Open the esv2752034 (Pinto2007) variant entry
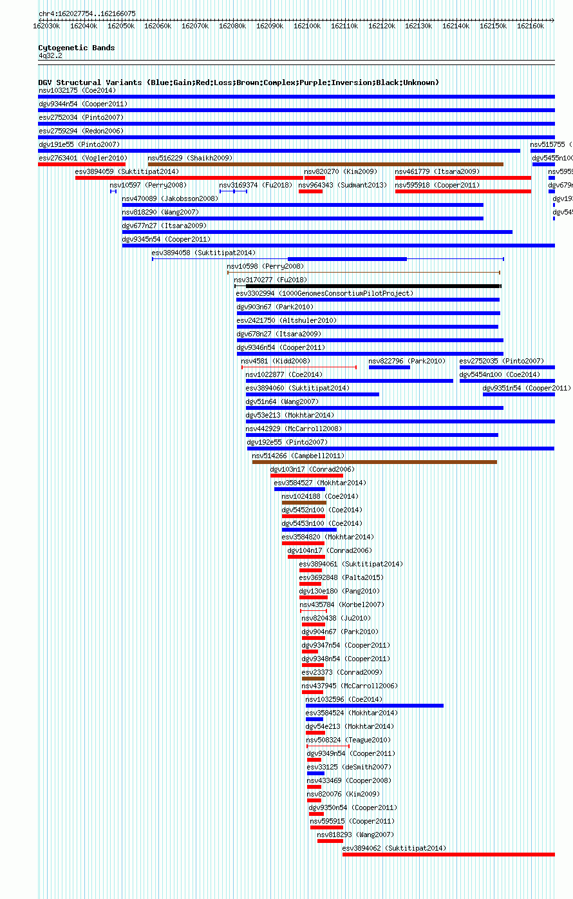This screenshot has width=573, height=899. [81, 117]
